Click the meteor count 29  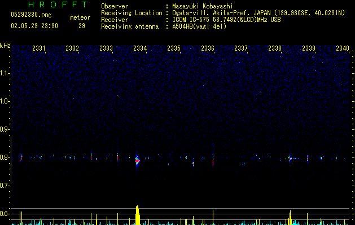click(82, 26)
